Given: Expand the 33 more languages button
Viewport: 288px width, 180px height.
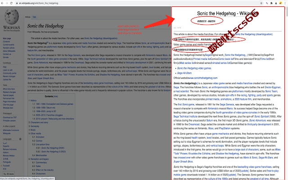Looking at the screenshot, I should pyautogui.click(x=9, y=174).
